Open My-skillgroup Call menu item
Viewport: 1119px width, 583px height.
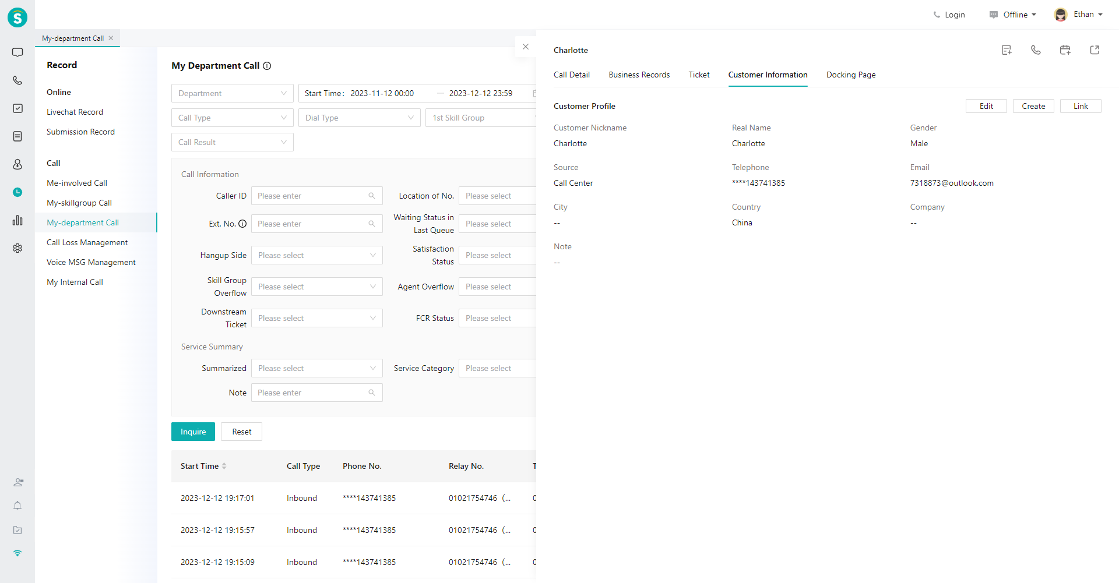(x=79, y=203)
